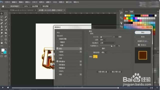The image size is (160, 90).
Task: Enable the 内阴影 checkbox
Action: click(x=57, y=52)
